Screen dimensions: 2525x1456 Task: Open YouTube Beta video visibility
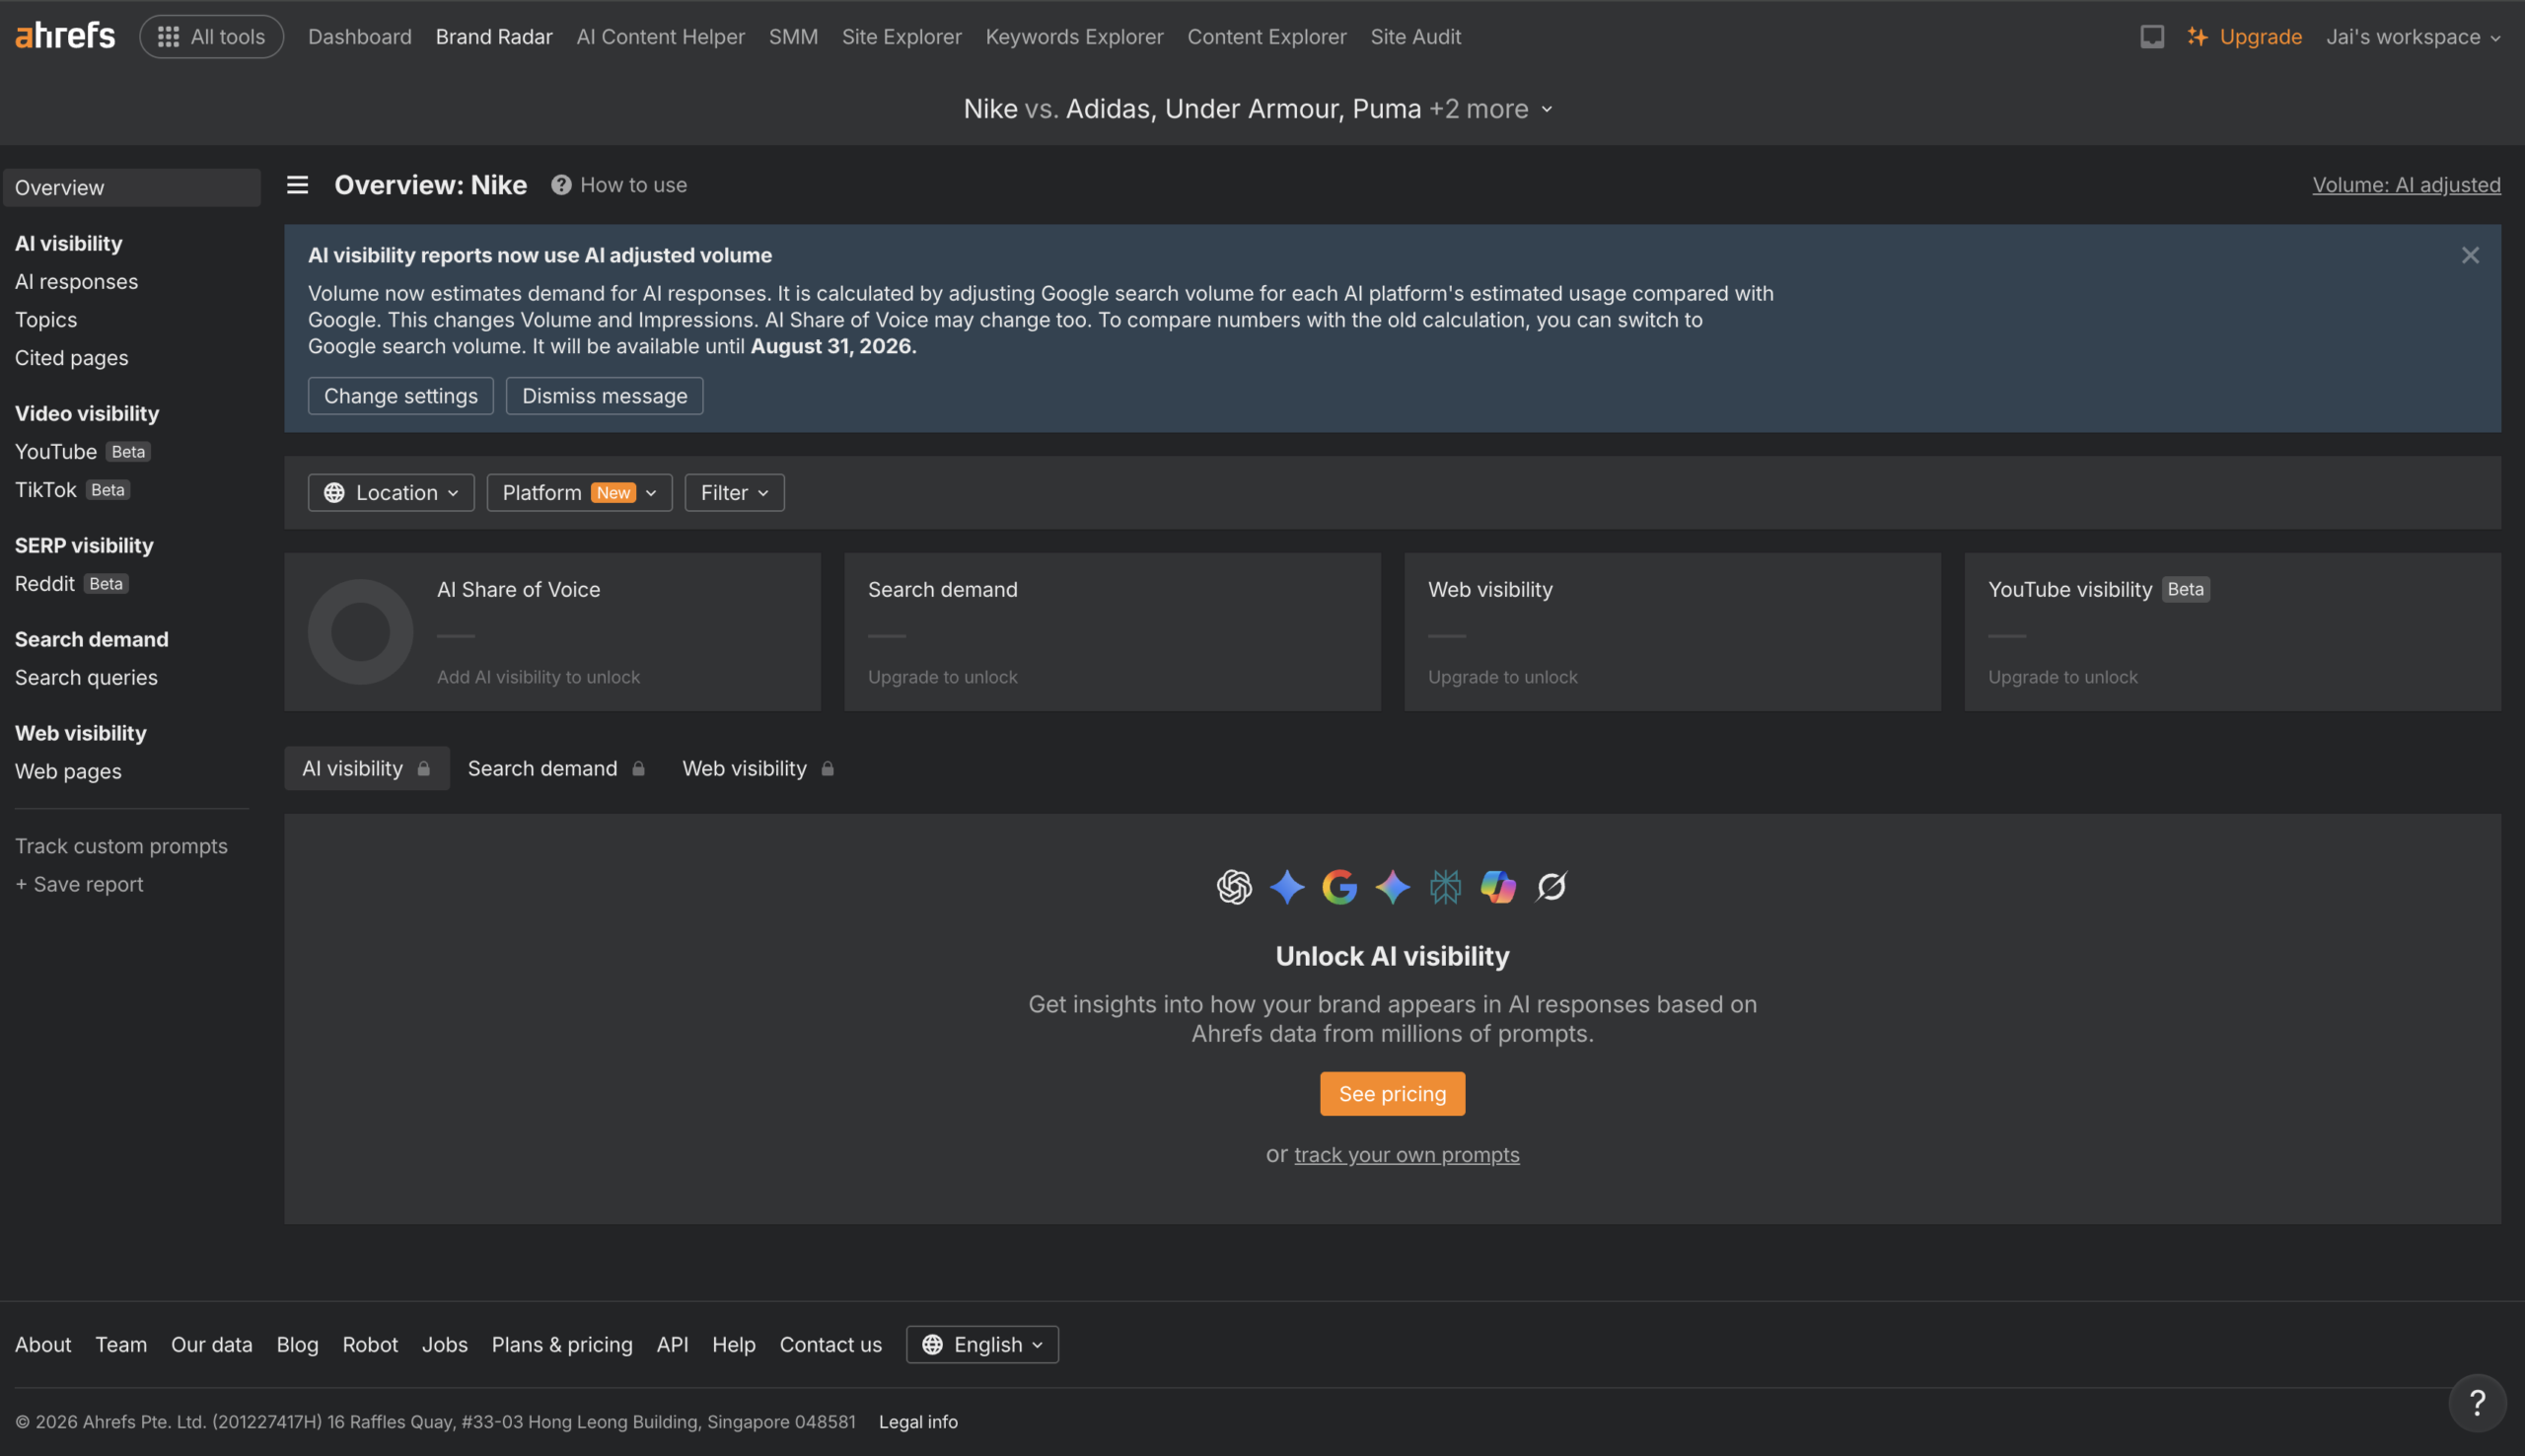[x=83, y=452]
